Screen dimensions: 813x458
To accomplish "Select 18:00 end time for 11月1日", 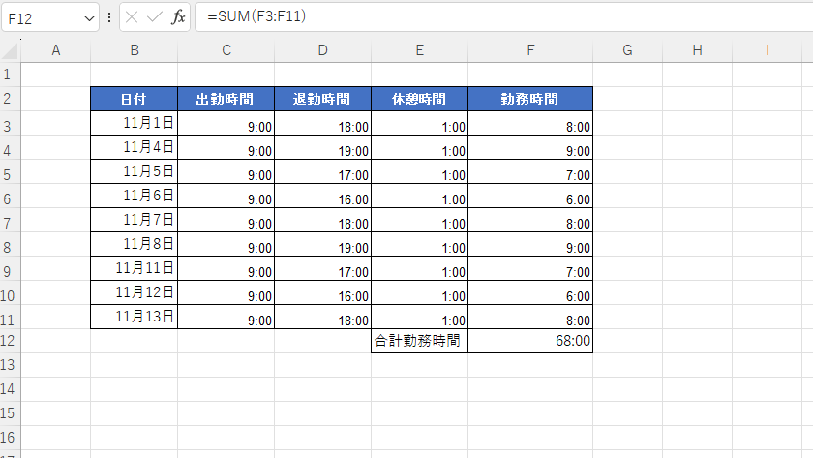I will (322, 123).
